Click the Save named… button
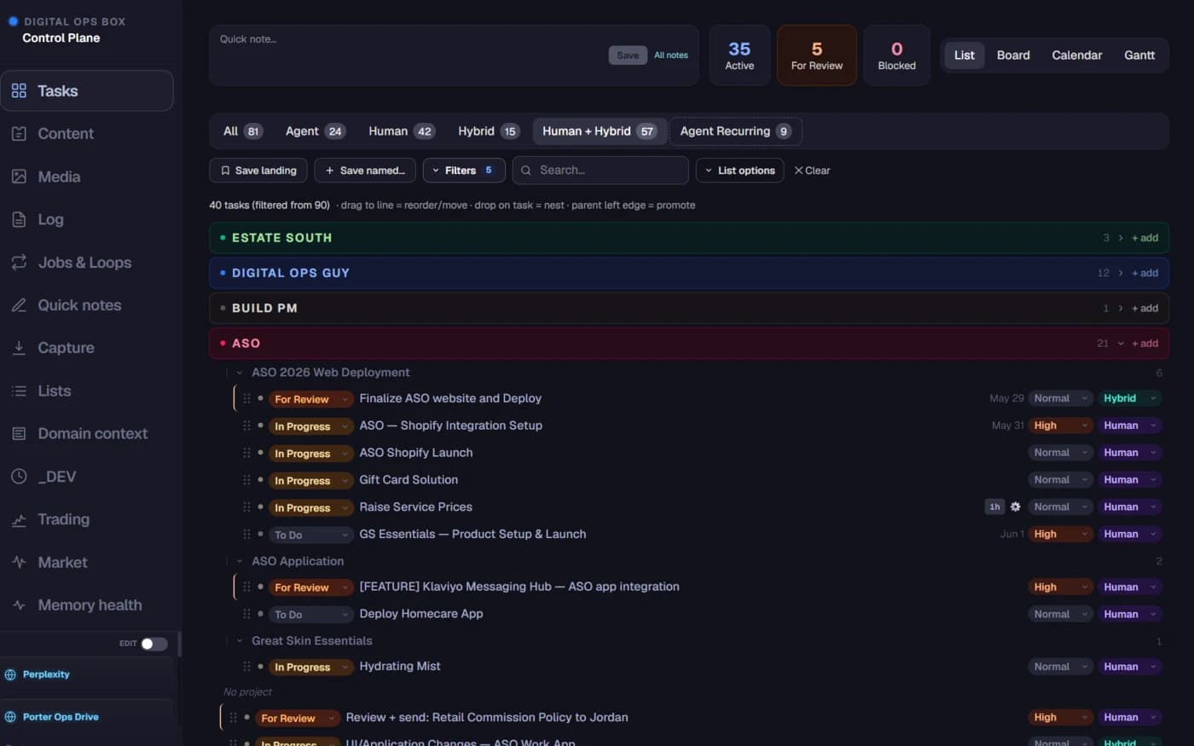The width and height of the screenshot is (1194, 746). tap(365, 171)
